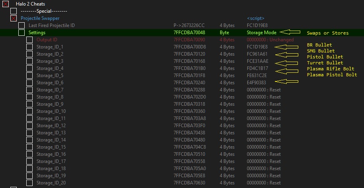364x188 pixels.
Task: Select the Halo 2 Cheats group row
Action: click(x=30, y=4)
